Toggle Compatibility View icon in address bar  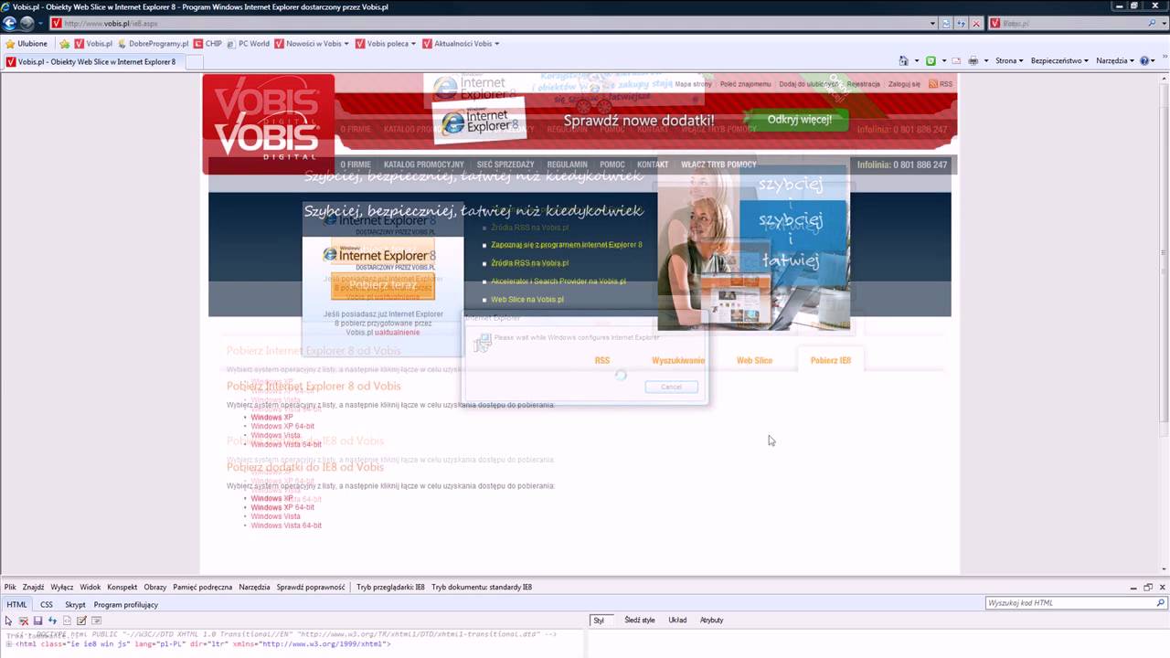946,24
